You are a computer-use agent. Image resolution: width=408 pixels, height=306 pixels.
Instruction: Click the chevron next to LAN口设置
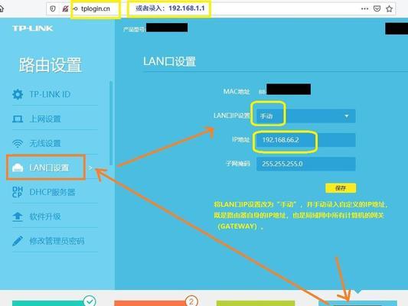[x=90, y=168]
